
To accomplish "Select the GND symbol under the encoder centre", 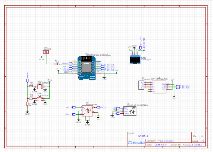I will (x=87, y=124).
